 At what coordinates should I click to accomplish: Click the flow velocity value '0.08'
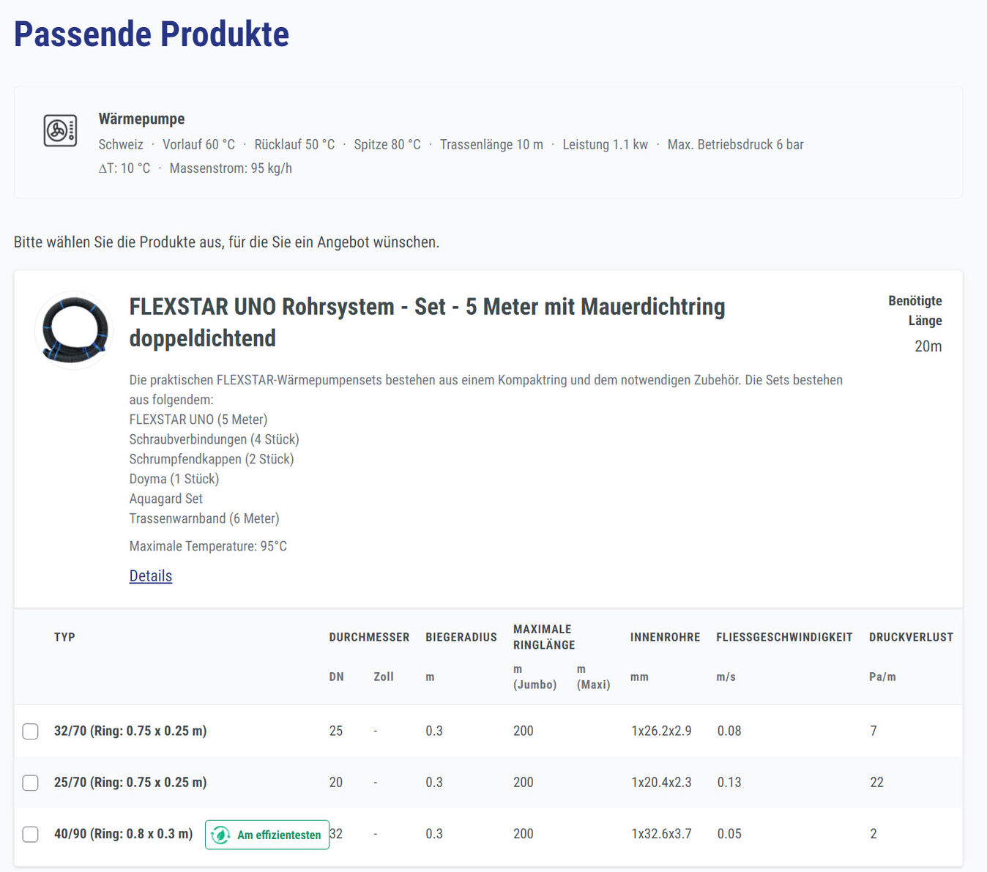[729, 731]
